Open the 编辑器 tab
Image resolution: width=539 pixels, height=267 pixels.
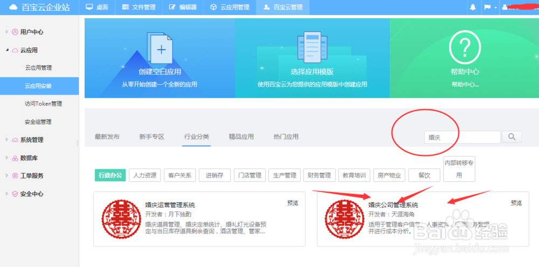183,7
